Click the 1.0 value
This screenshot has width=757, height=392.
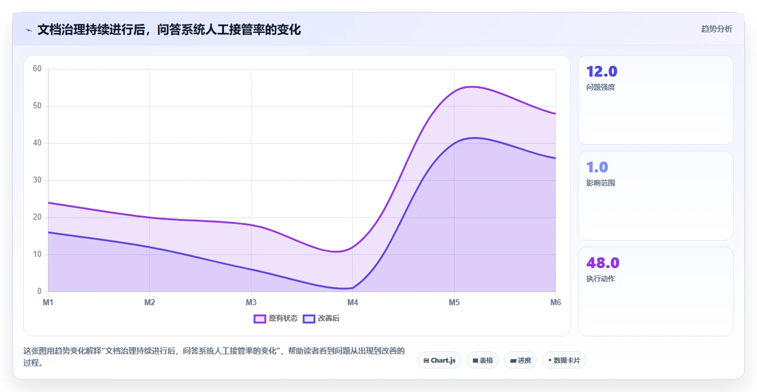click(x=597, y=168)
